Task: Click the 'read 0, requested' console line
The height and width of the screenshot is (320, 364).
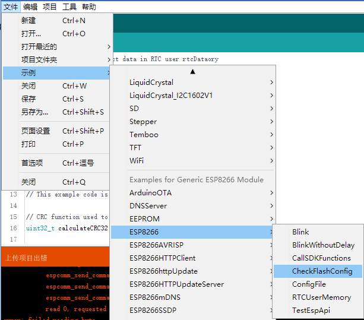Action: click(x=76, y=309)
